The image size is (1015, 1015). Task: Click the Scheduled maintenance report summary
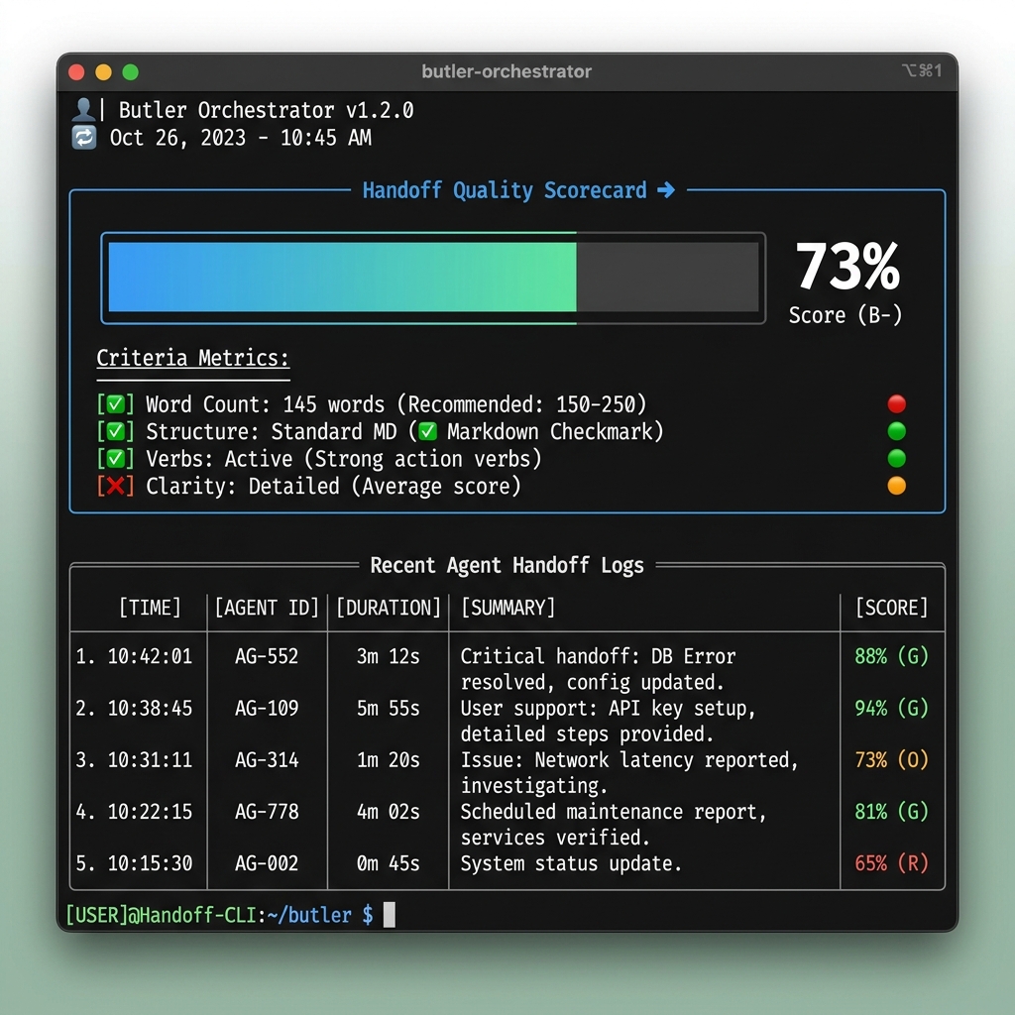[614, 825]
